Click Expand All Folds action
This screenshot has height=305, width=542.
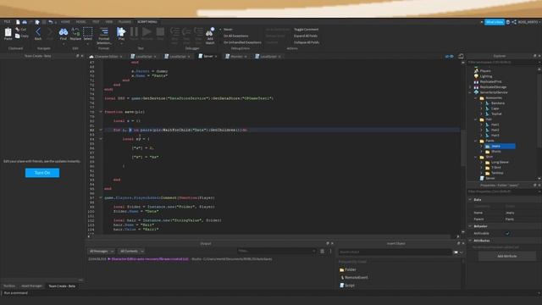306,36
